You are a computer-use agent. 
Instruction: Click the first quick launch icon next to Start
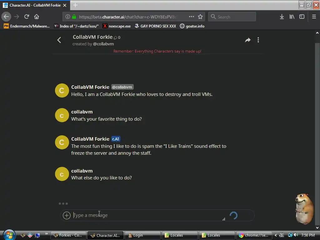pos(22,236)
